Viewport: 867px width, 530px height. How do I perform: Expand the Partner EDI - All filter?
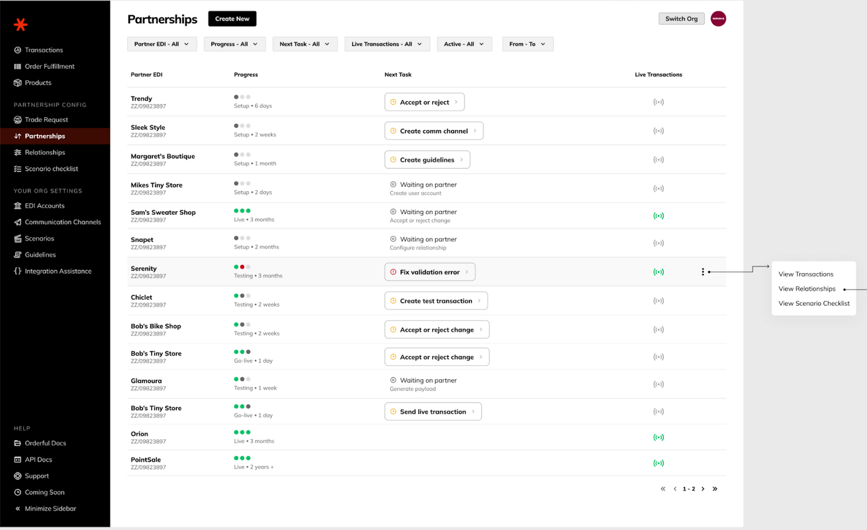tap(162, 44)
